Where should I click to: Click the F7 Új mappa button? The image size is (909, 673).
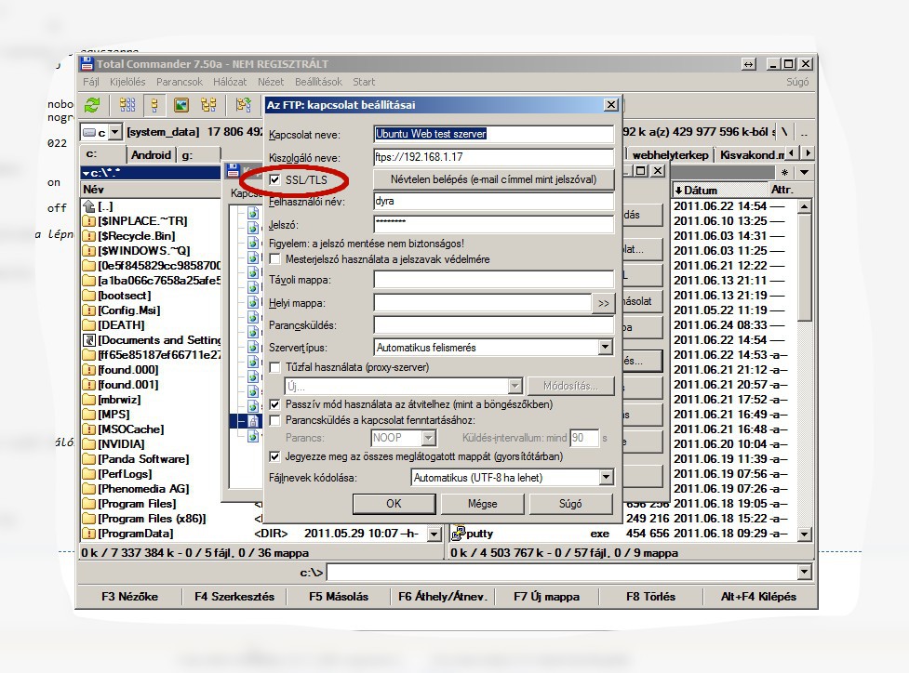[546, 597]
